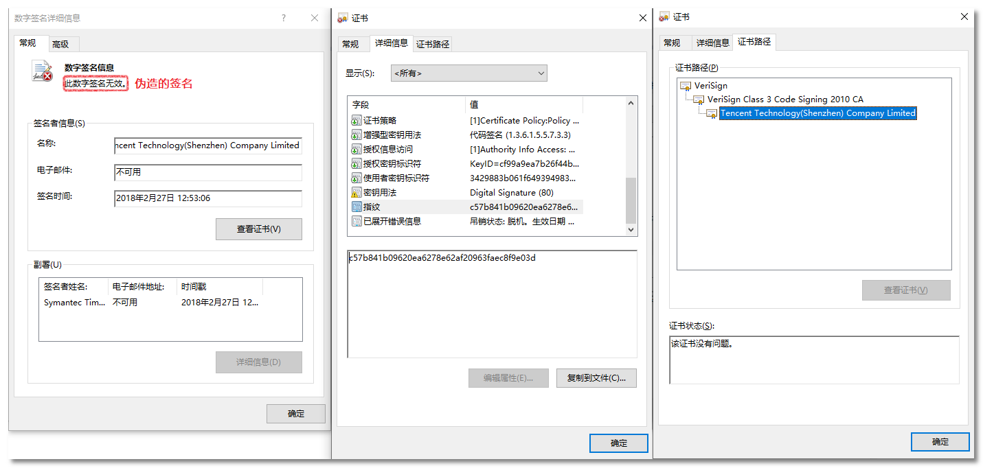Click the 密钥用法 warning icon
Screen dimensions: 983x468
click(357, 193)
